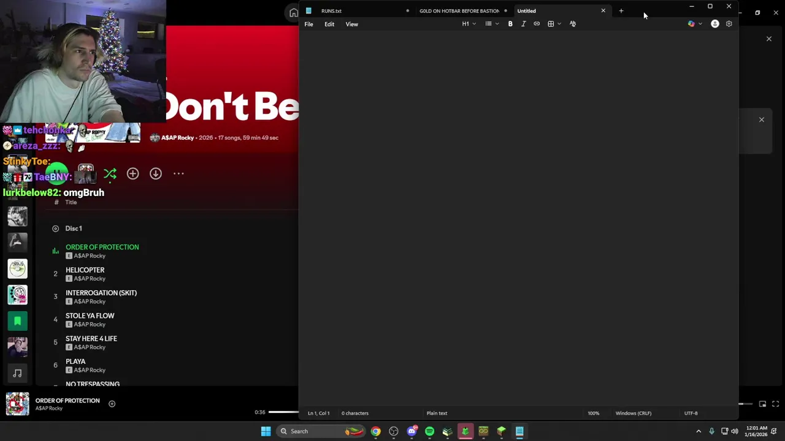The width and height of the screenshot is (785, 441).
Task: Open OBS Studio from the taskbar
Action: [394, 431]
